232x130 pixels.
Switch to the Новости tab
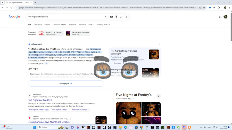(72, 25)
